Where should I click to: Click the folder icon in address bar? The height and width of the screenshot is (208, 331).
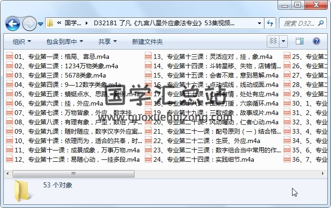pos(50,23)
